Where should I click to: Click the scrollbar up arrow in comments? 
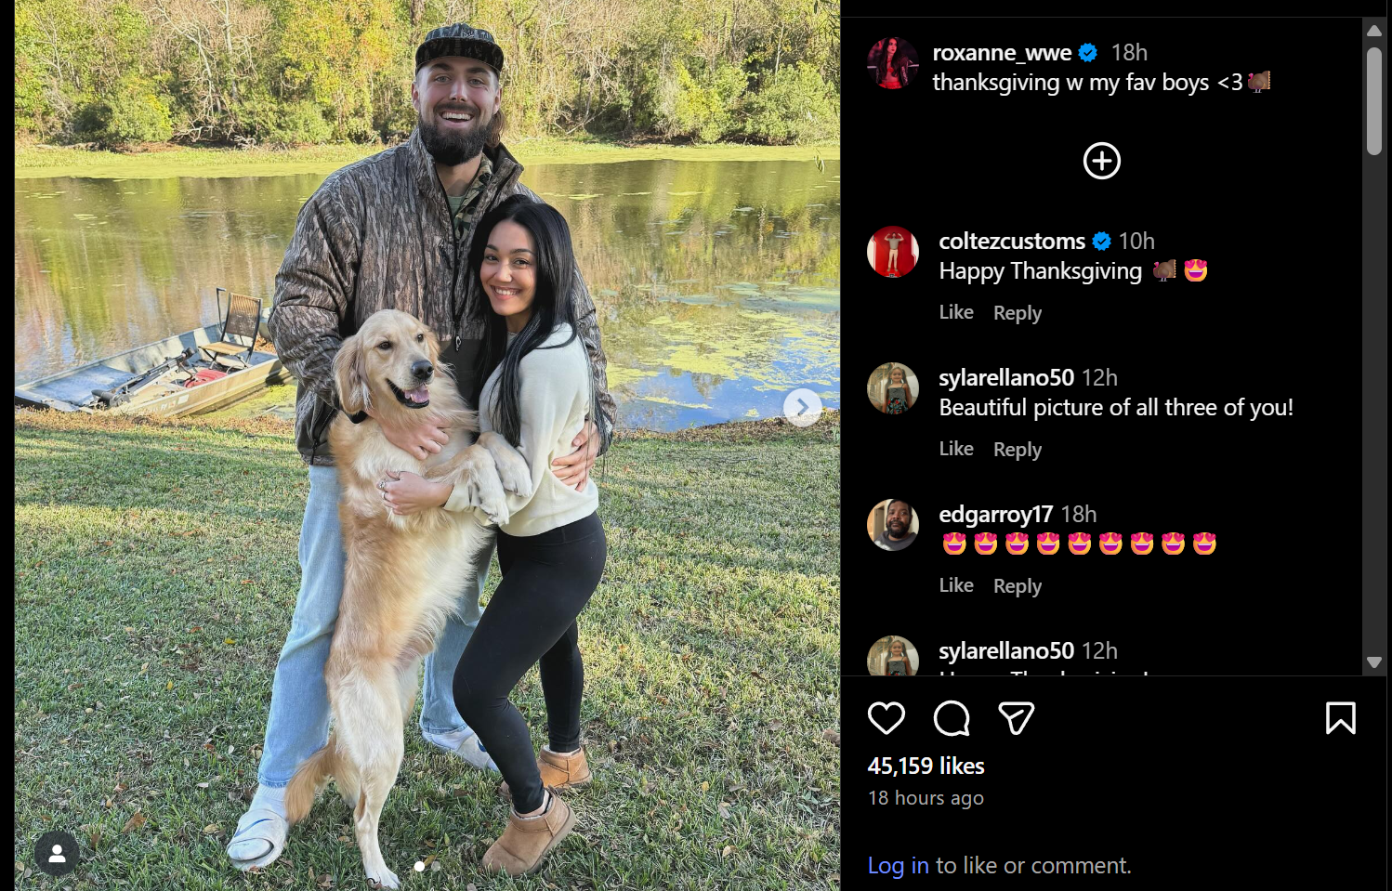(1374, 31)
